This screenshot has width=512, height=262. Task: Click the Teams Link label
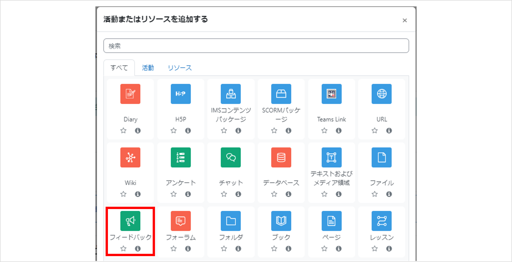pyautogui.click(x=331, y=119)
